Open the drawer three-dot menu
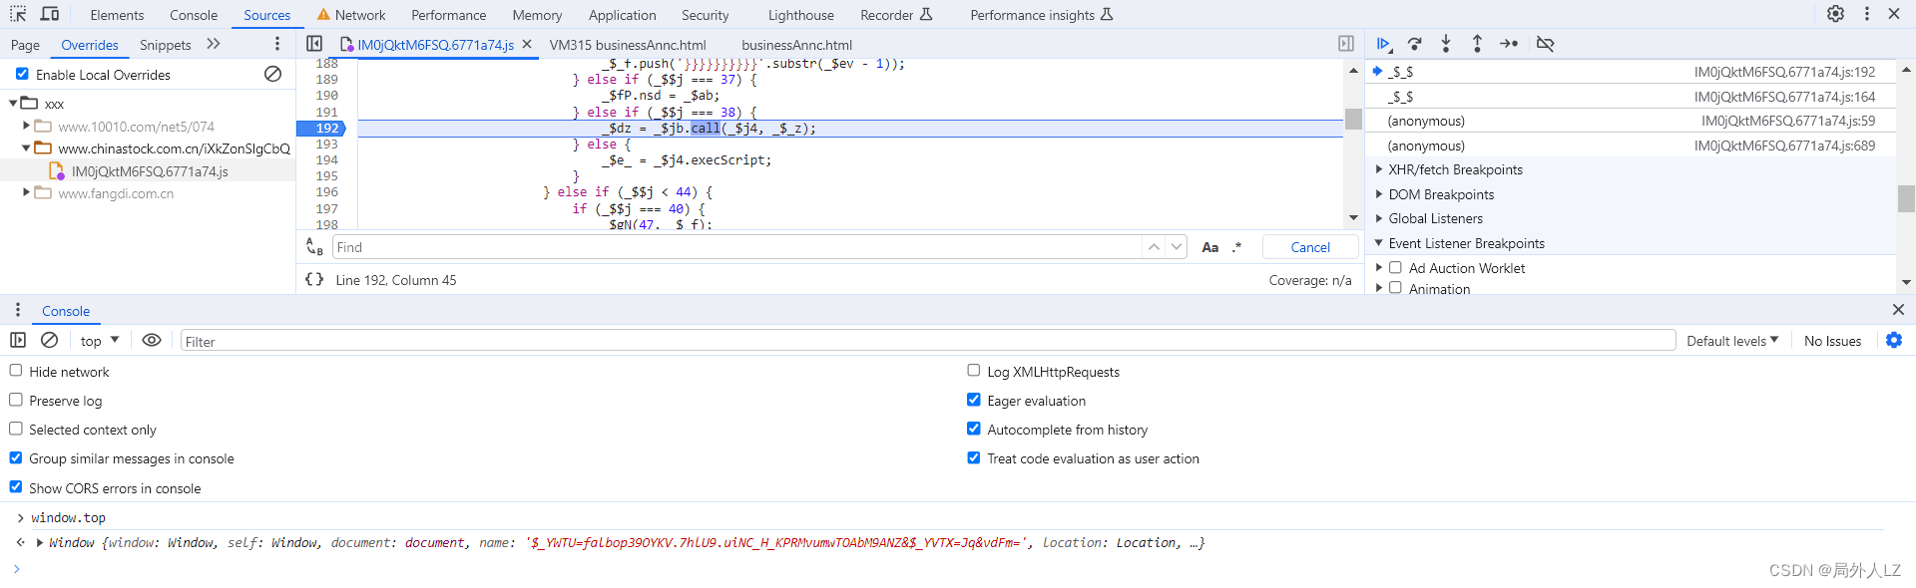 pyautogui.click(x=18, y=311)
